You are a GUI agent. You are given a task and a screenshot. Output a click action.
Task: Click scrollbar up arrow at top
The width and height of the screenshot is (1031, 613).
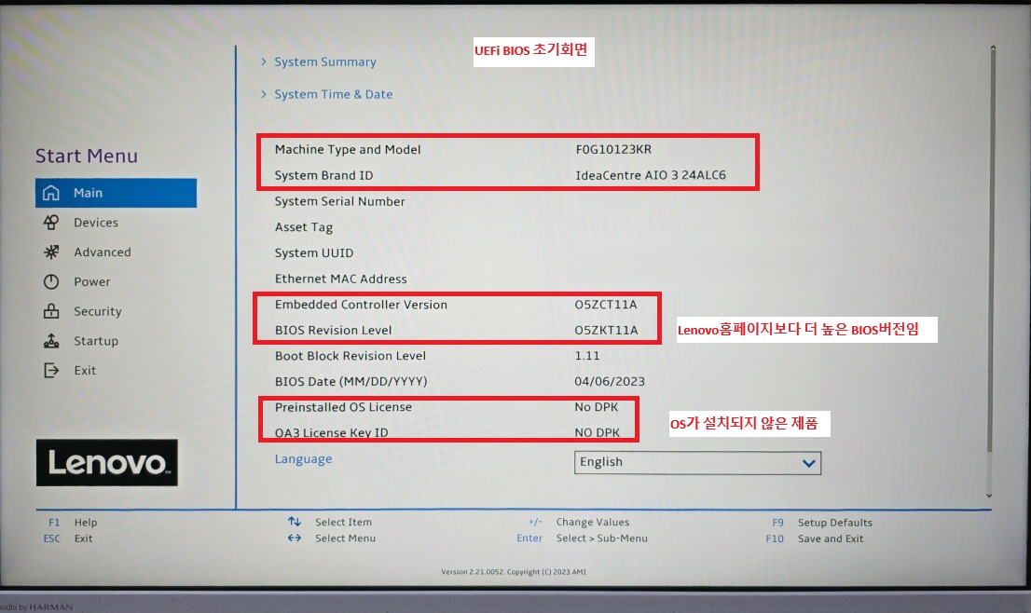pyautogui.click(x=993, y=48)
